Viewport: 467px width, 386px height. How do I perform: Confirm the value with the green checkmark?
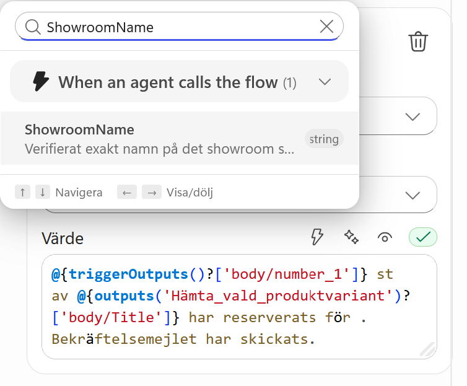(x=423, y=237)
